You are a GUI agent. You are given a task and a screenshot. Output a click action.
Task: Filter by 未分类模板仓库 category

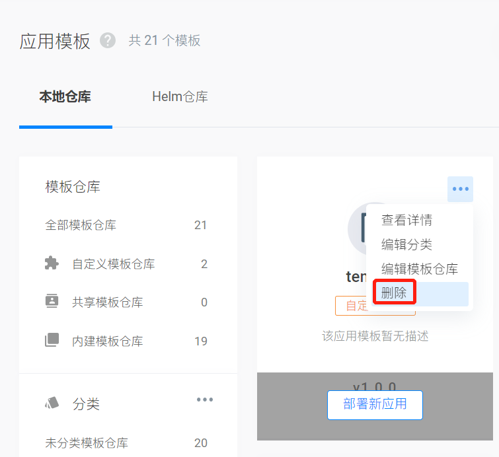click(x=87, y=442)
